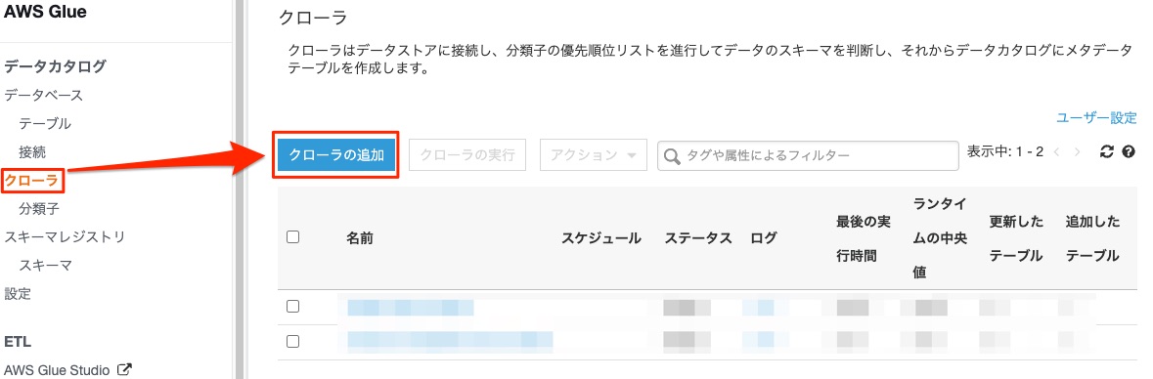Screen dimensions: 1153x379
Task: Open ユーザー設定 link
Action: [1096, 117]
